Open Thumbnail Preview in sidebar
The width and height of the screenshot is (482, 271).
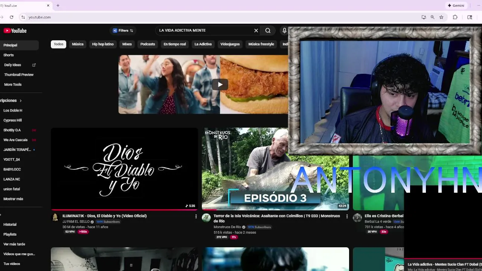click(x=19, y=75)
